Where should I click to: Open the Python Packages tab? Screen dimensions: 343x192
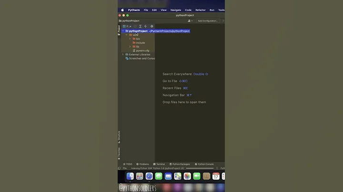180,164
